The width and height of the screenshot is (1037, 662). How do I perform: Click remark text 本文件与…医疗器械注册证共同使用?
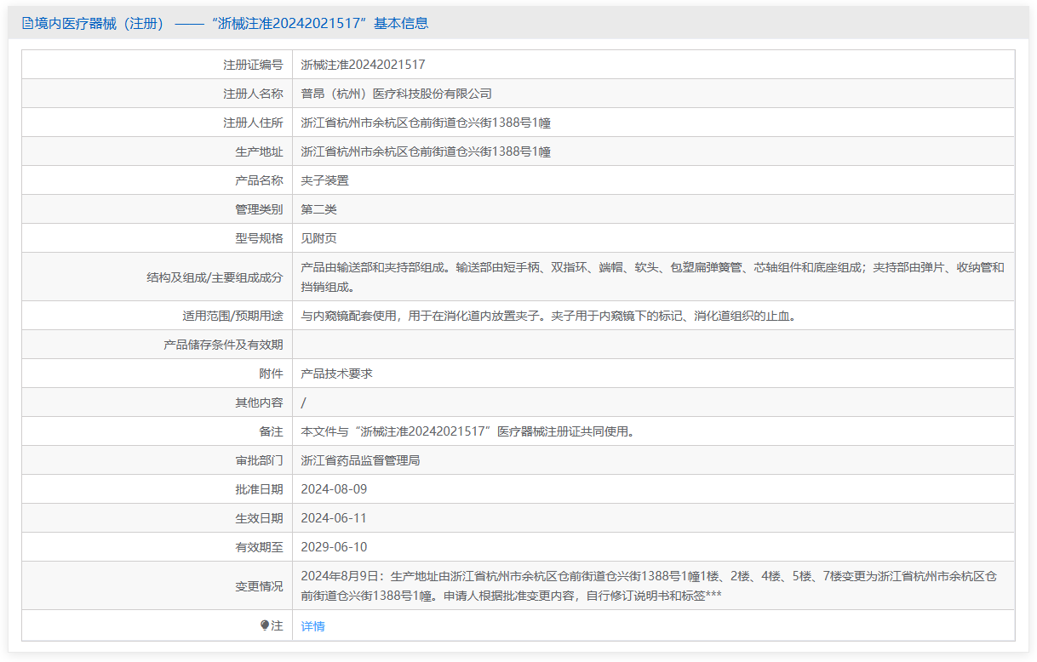[468, 431]
